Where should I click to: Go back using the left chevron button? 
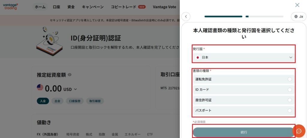point(186,16)
